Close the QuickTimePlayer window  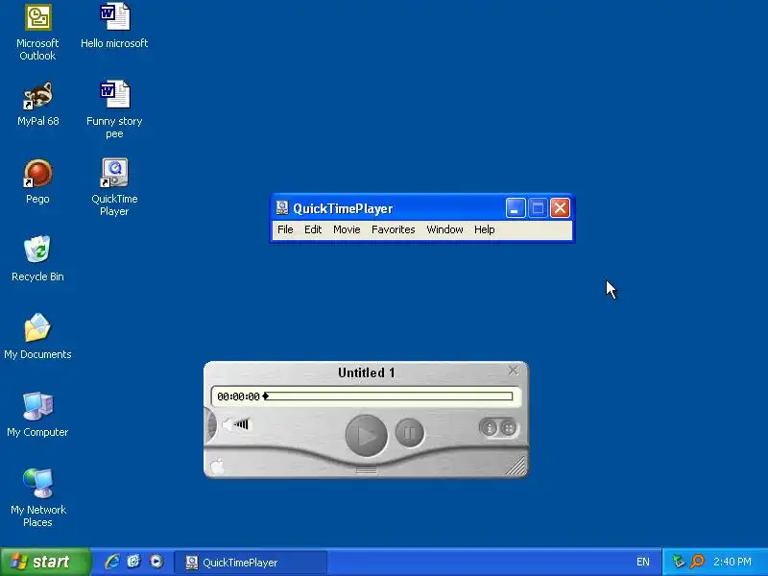(560, 208)
